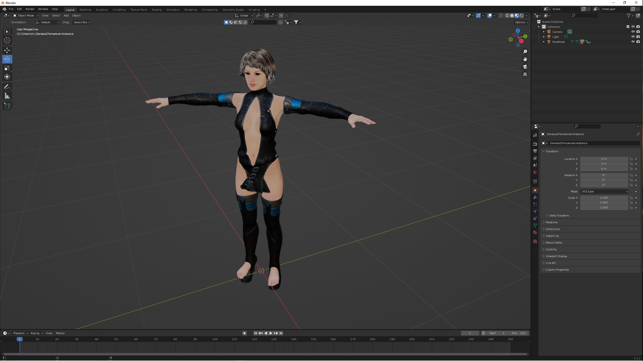Hide the RootNode in viewport
This screenshot has height=361, width=643.
(633, 42)
